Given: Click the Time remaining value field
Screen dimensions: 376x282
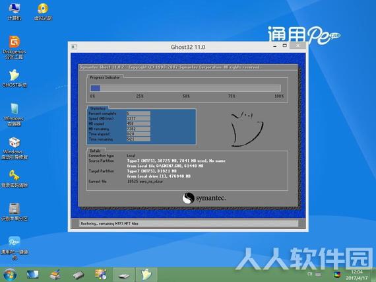Looking at the screenshot, I should click(x=139, y=139).
